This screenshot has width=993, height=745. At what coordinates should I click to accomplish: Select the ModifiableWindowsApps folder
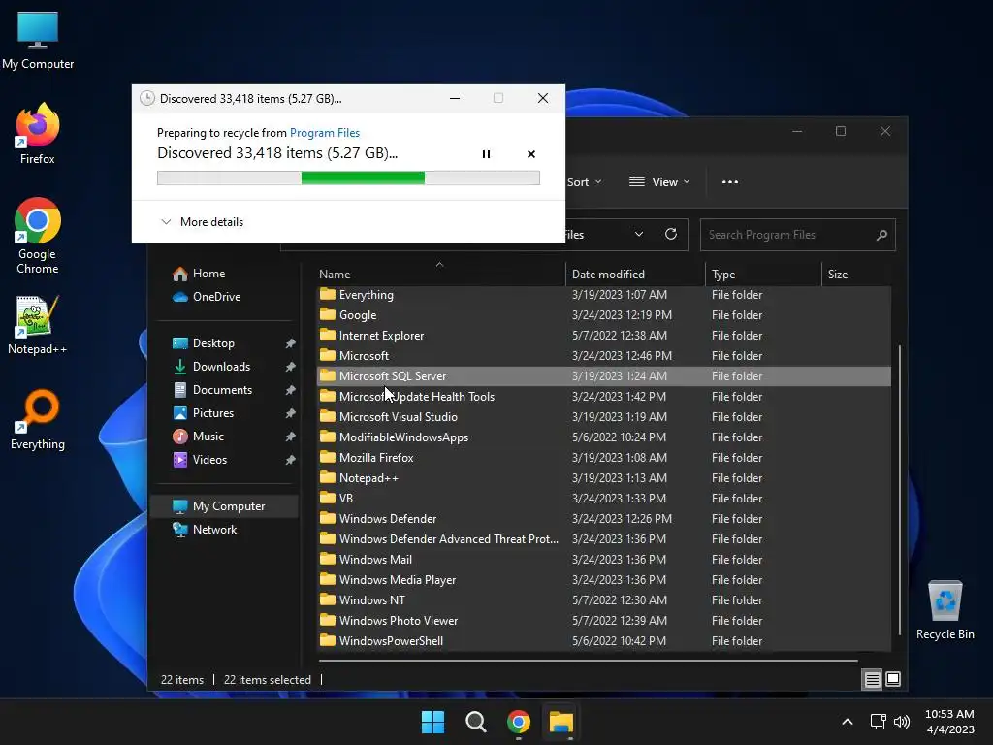(603, 437)
